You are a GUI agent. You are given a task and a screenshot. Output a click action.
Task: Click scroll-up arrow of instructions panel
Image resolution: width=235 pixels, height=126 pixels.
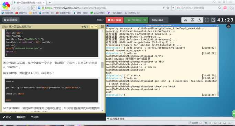(103, 31)
